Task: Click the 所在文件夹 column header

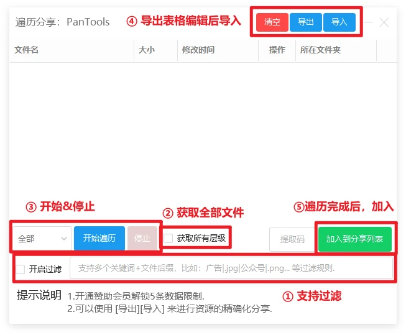Action: pyautogui.click(x=320, y=50)
